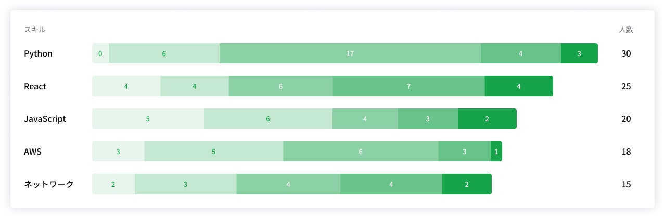This screenshot has width=665, height=218.
Task: Select the JavaScript bar segment showing 5
Action: point(148,119)
